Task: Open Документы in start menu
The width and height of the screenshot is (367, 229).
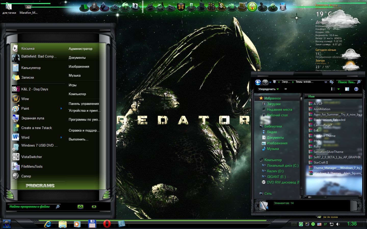Action: click(x=77, y=58)
